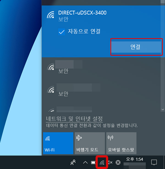The height and width of the screenshot is (169, 165).
Task: Click the Wi-Fi network icon in system tray
Action: click(x=102, y=162)
